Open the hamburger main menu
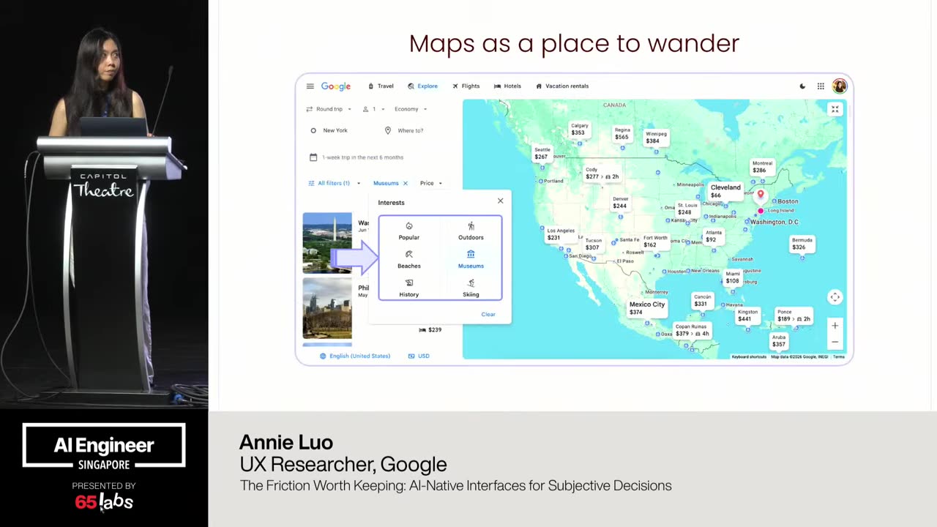 tap(310, 86)
